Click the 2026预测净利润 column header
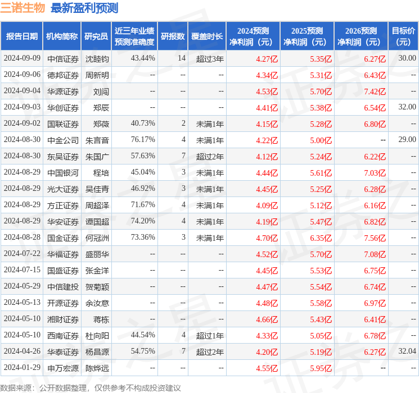The height and width of the screenshot is (393, 419). (x=361, y=36)
